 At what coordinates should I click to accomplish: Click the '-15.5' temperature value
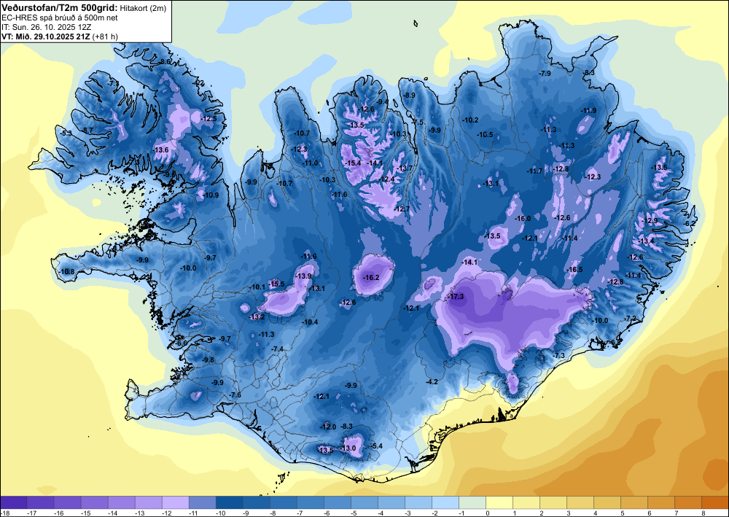click(x=276, y=284)
